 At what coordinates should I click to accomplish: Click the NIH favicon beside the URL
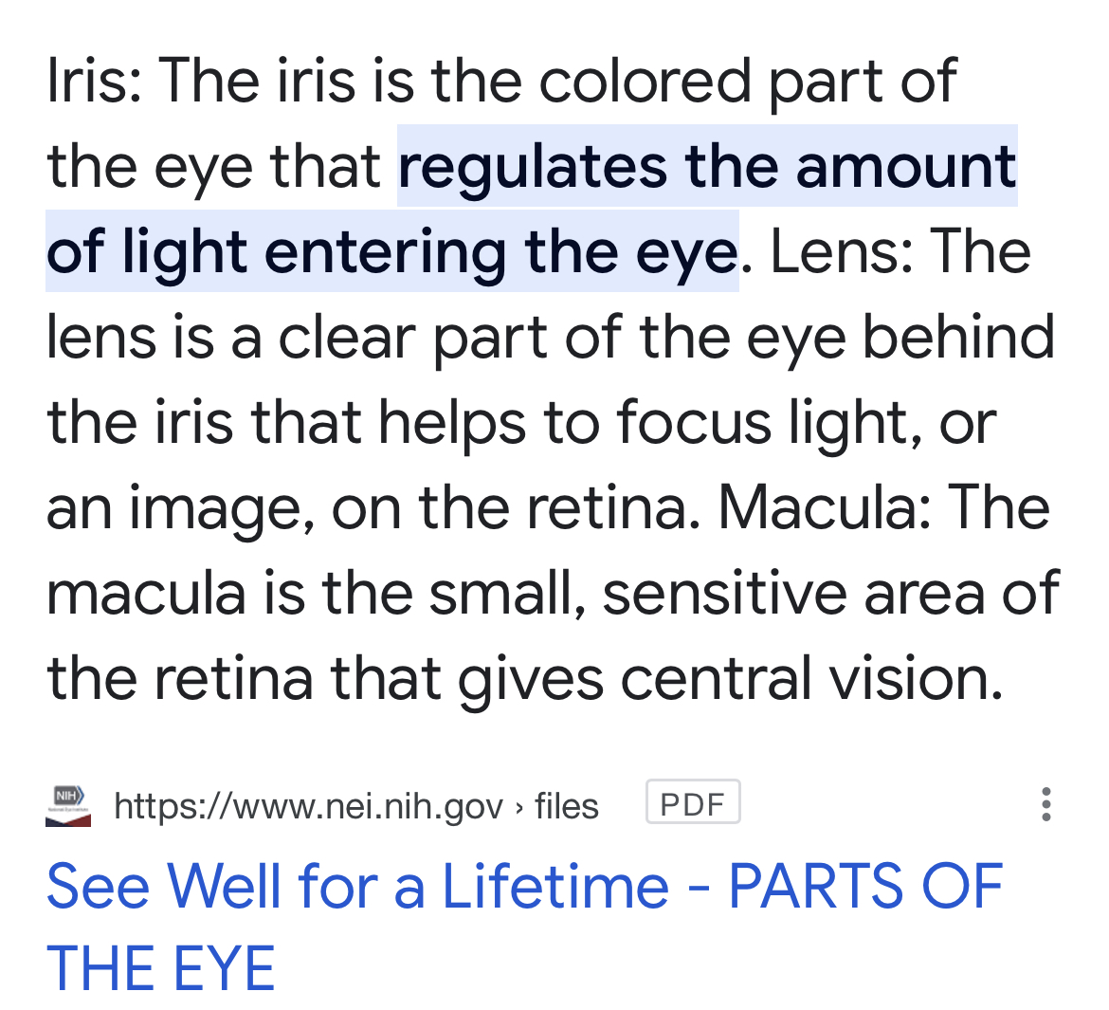68,805
